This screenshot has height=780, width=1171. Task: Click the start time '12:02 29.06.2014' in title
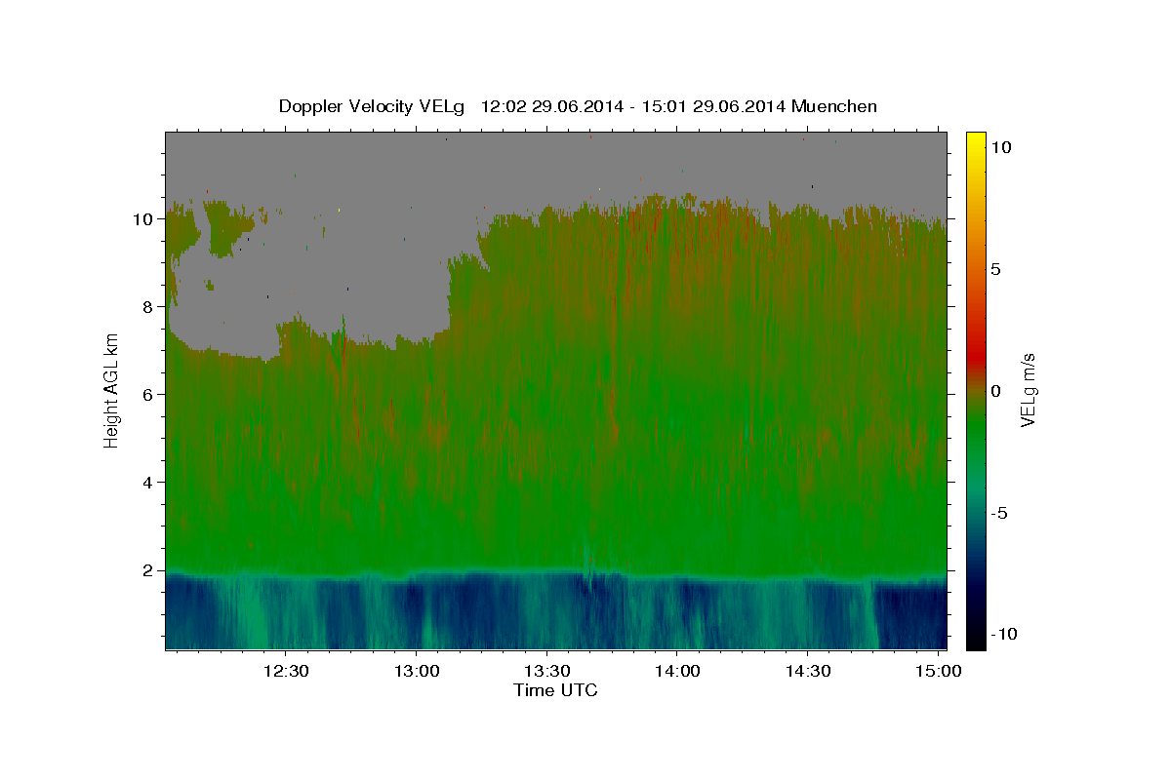point(550,106)
